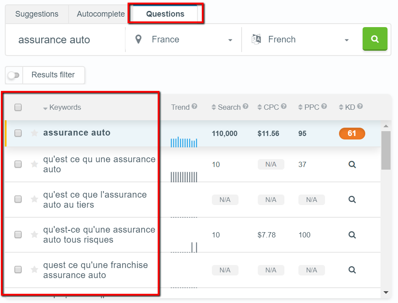Image resolution: width=398 pixels, height=303 pixels.
Task: Click the "assurance auto" search input field
Action: coord(66,40)
